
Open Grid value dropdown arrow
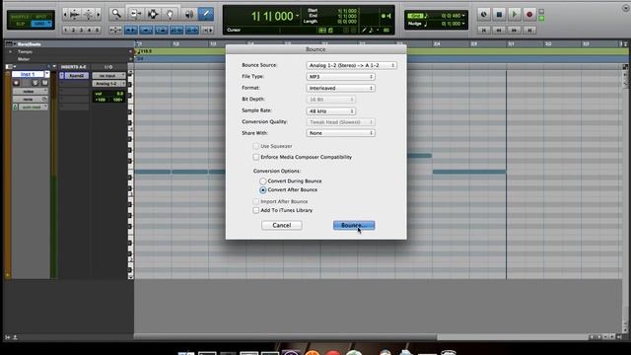click(463, 16)
